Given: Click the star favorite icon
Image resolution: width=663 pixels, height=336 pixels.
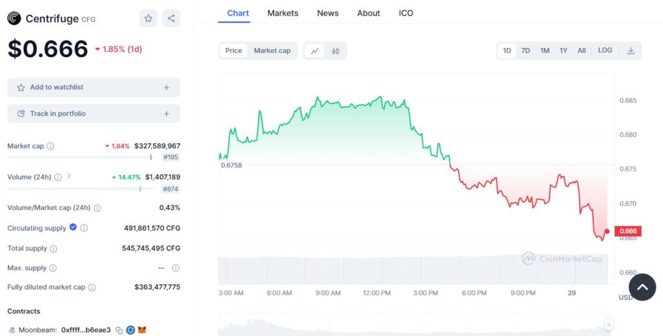Looking at the screenshot, I should tap(148, 18).
